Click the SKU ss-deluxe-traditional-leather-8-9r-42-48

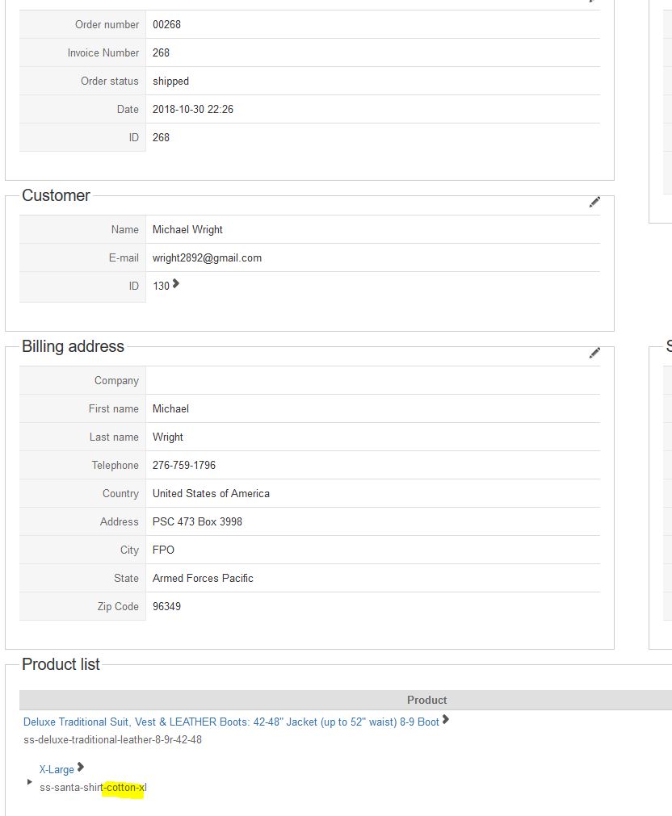pyautogui.click(x=113, y=739)
